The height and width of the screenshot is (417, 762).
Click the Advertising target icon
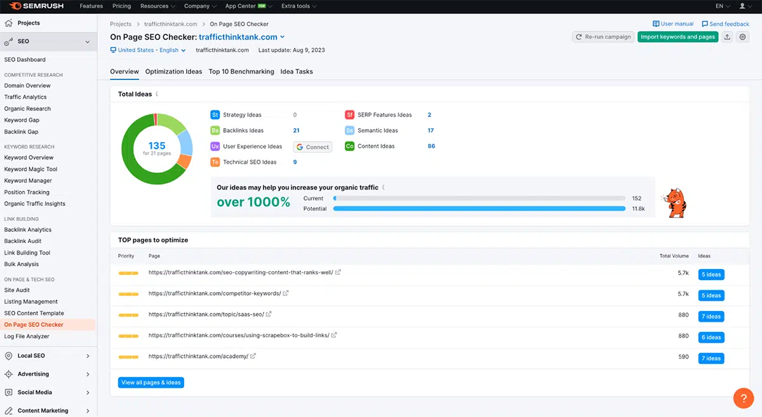pyautogui.click(x=9, y=374)
